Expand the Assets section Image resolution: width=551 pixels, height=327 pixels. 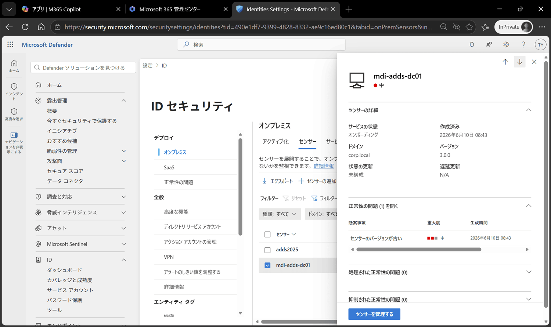click(x=124, y=228)
